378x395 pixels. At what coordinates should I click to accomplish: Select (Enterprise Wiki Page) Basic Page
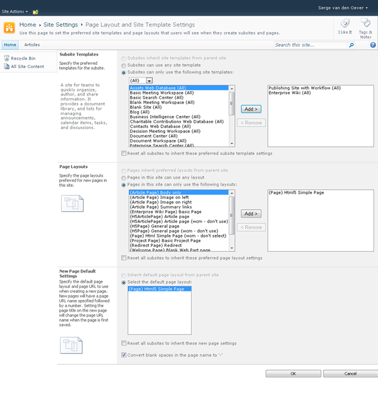tap(178, 211)
